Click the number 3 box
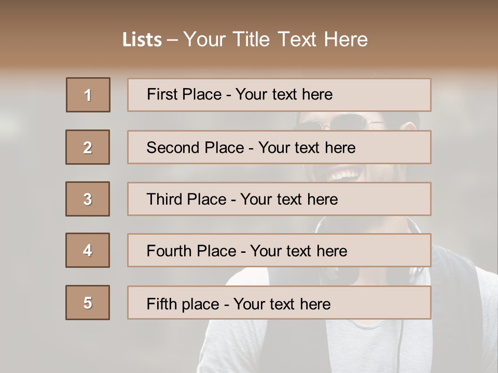This screenshot has height=373, width=498. tap(88, 199)
